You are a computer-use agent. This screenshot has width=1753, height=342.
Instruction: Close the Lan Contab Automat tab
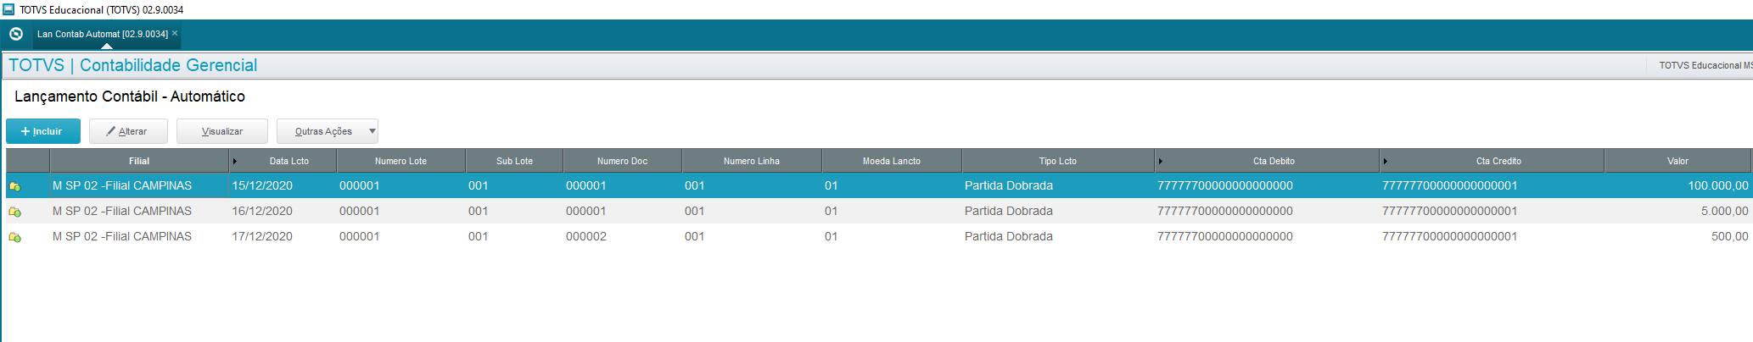coord(175,33)
